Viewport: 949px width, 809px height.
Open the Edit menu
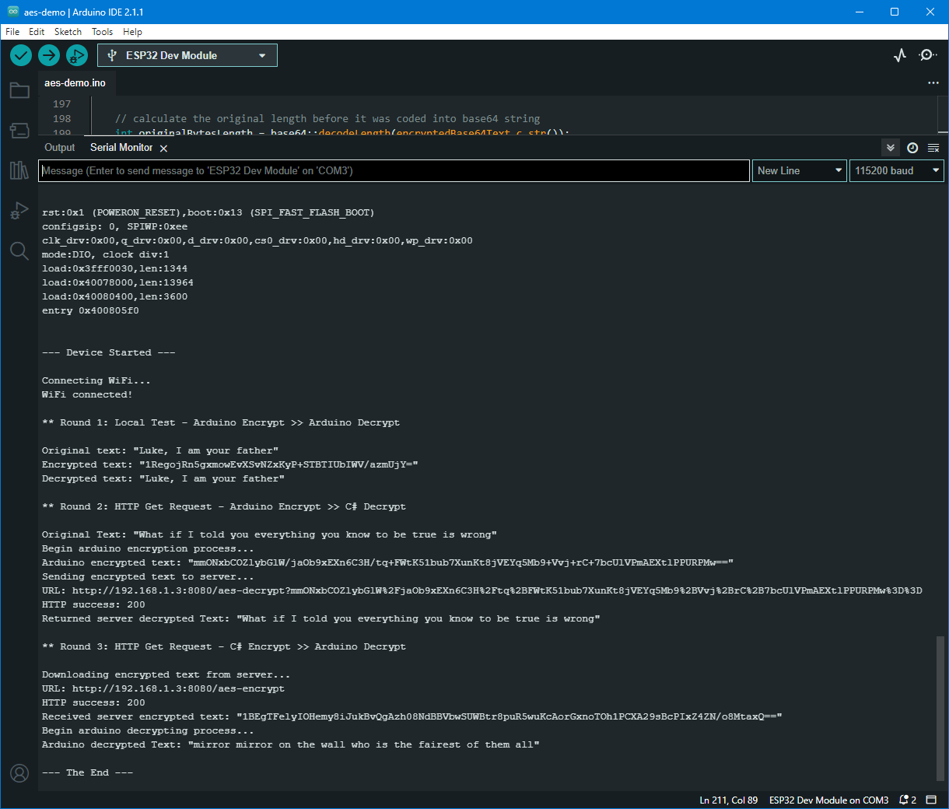pyautogui.click(x=37, y=32)
